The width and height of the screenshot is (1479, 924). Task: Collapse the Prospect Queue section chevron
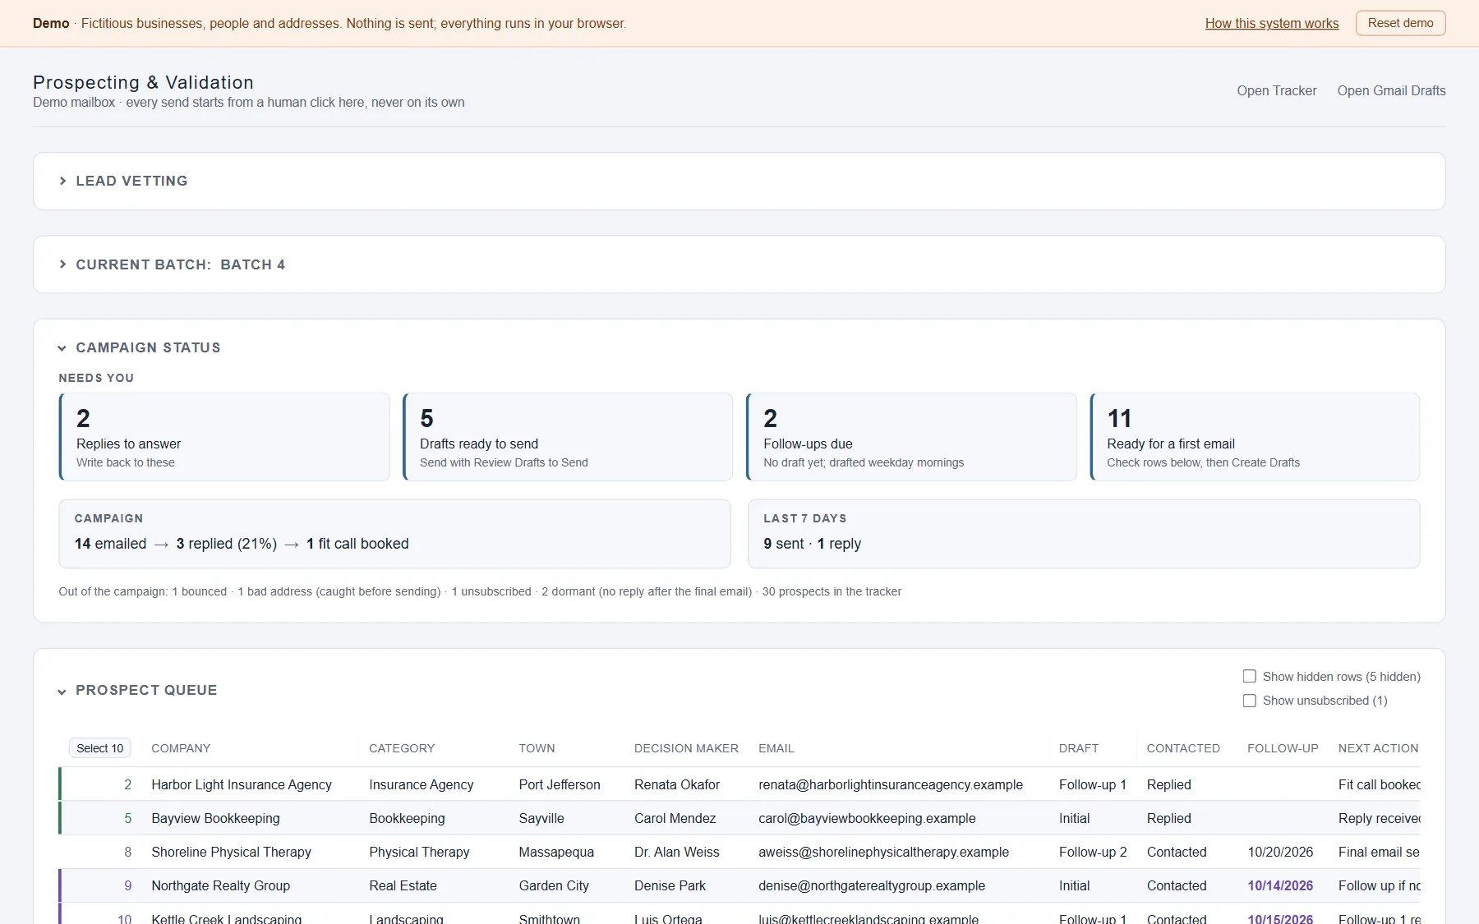[62, 692]
